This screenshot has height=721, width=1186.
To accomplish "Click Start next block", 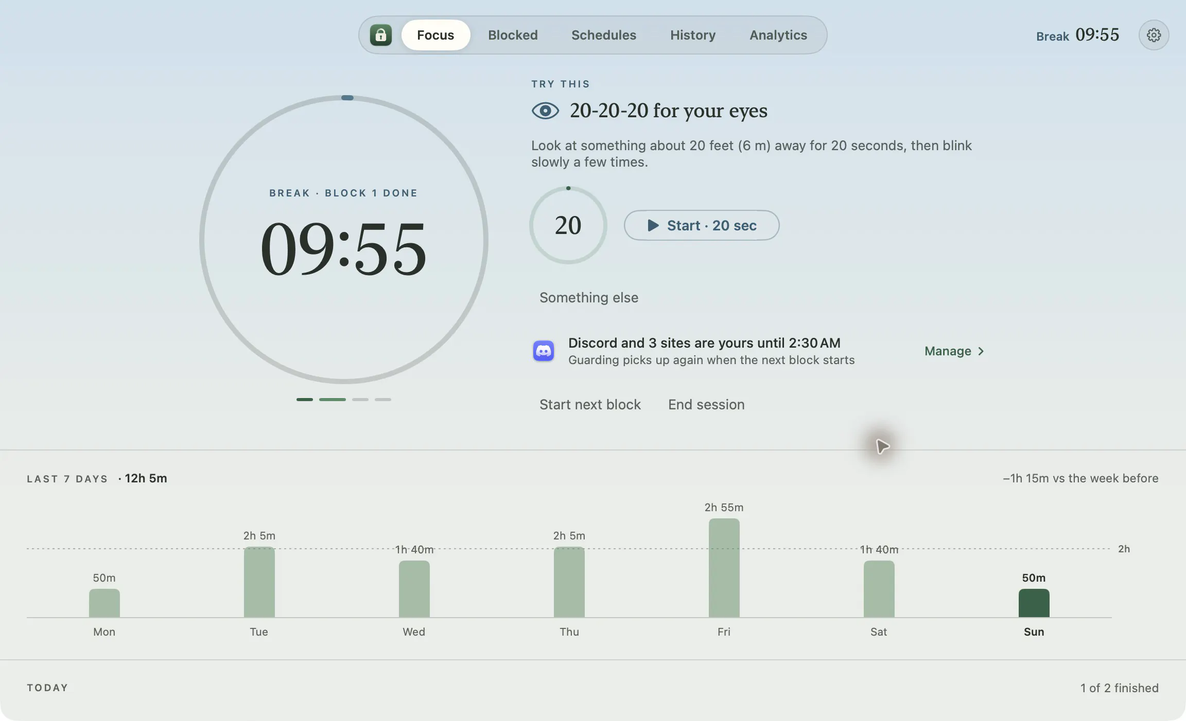I will click(590, 405).
